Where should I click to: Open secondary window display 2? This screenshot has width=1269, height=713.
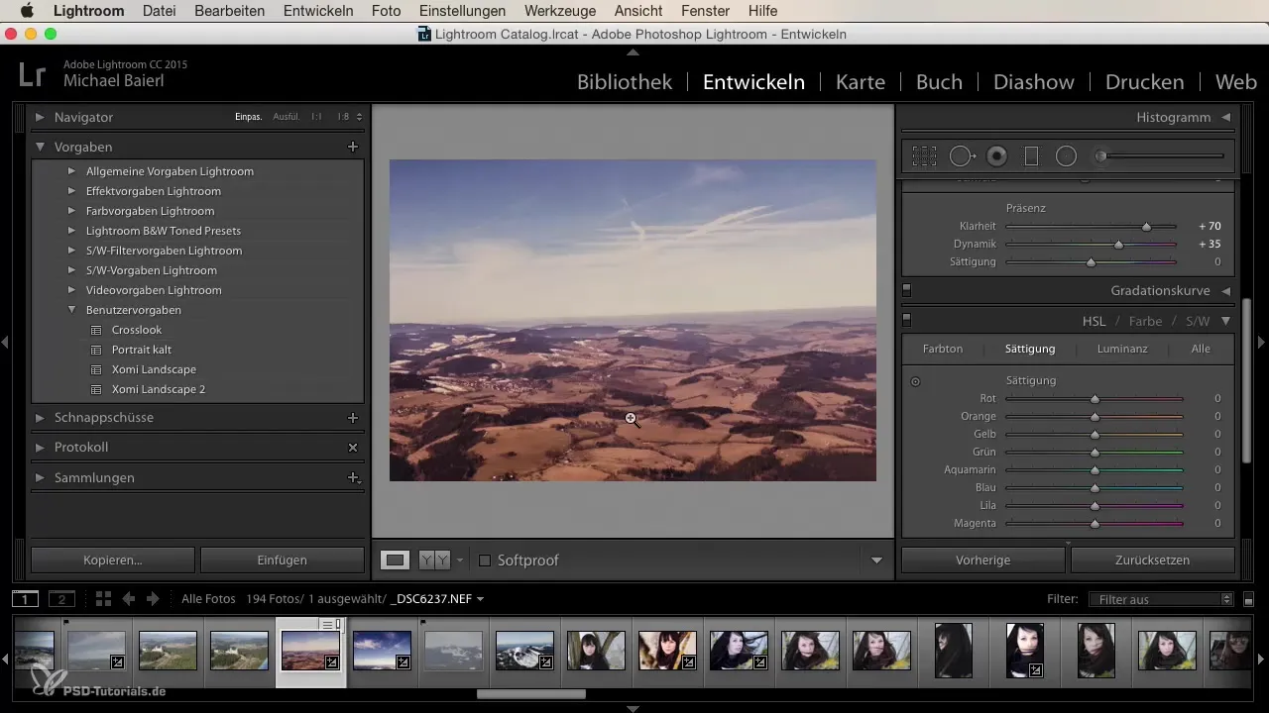tap(61, 598)
